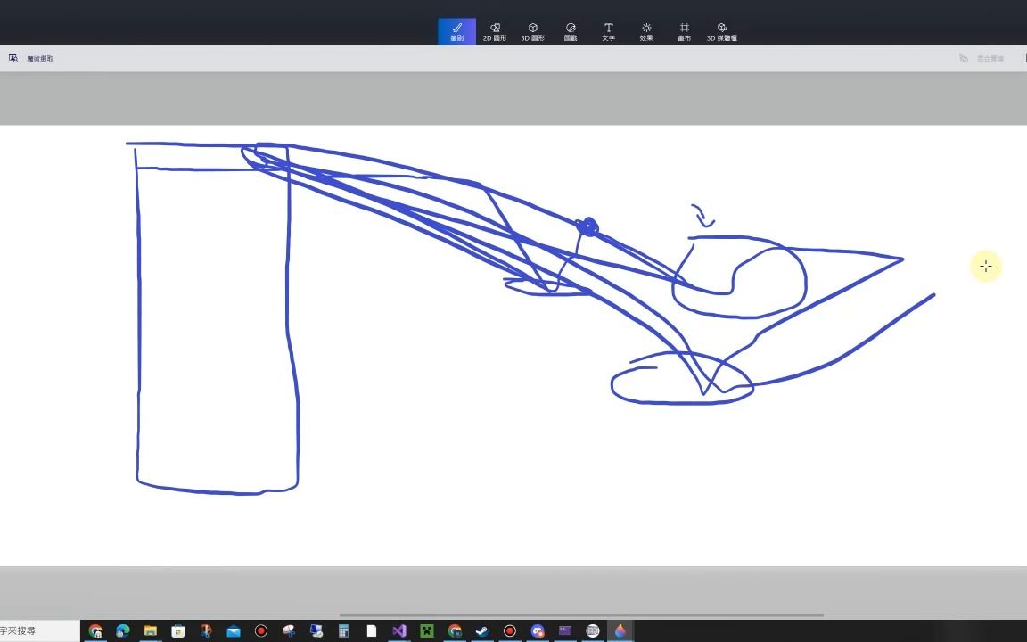Open Steam from the taskbar
The width and height of the screenshot is (1027, 642).
click(482, 631)
